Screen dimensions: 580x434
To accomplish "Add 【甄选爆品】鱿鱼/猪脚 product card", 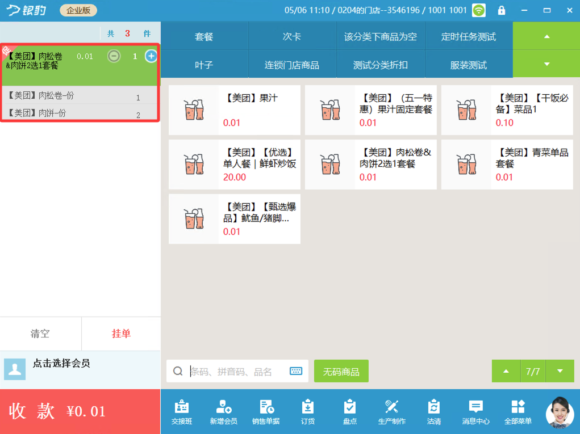I will [x=235, y=218].
